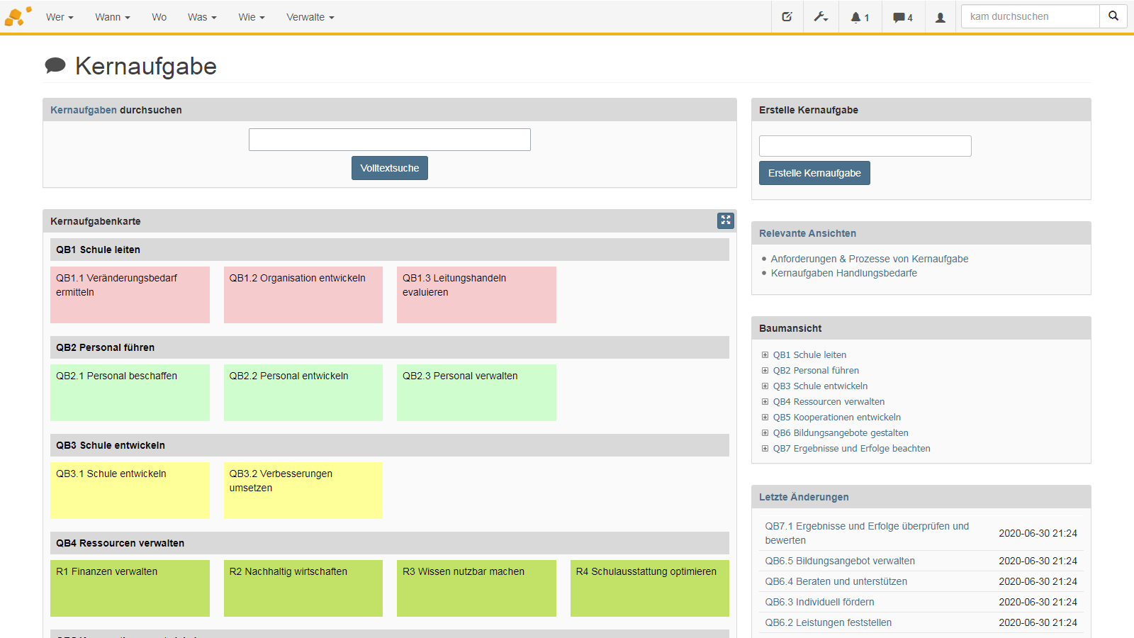Open card QB1.1 Veränderungsbedarf ermitteln

[130, 295]
